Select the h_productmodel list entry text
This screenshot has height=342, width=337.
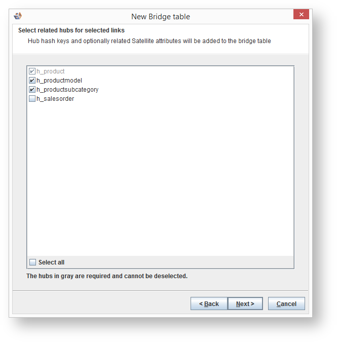tap(59, 81)
